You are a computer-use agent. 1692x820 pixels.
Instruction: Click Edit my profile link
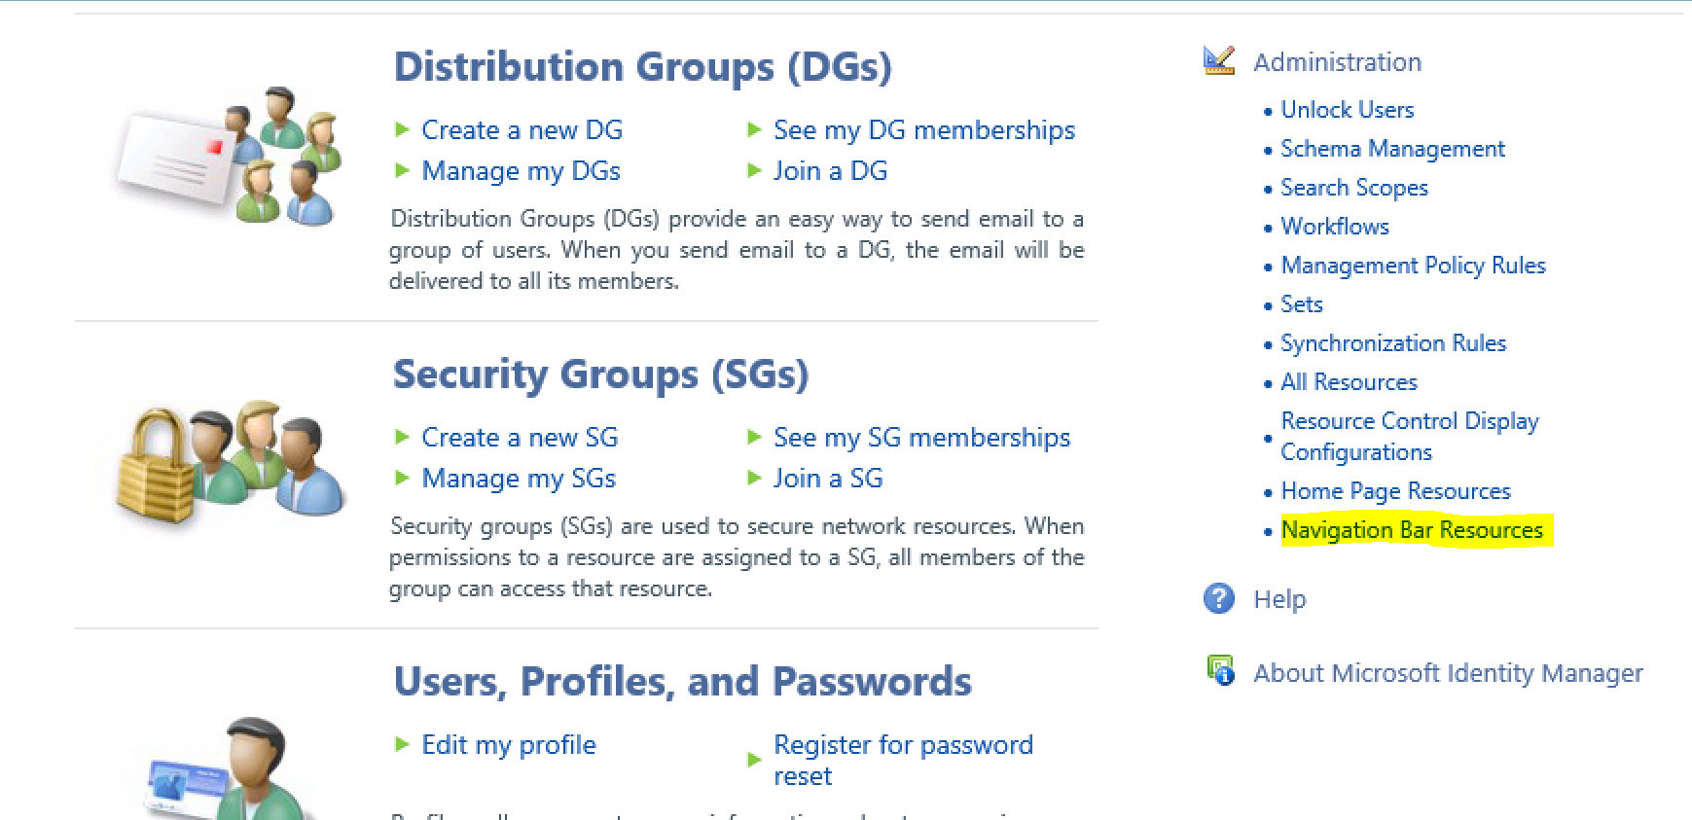(508, 745)
